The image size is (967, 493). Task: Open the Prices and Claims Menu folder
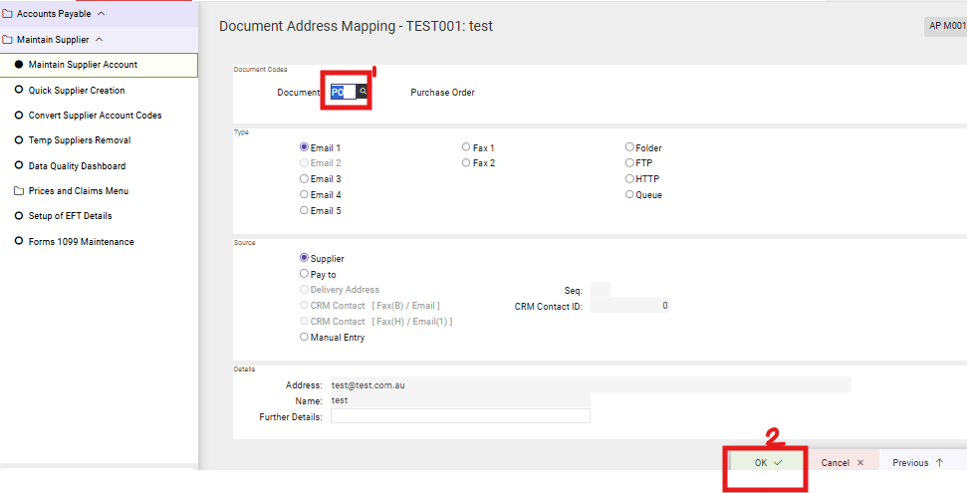(78, 191)
